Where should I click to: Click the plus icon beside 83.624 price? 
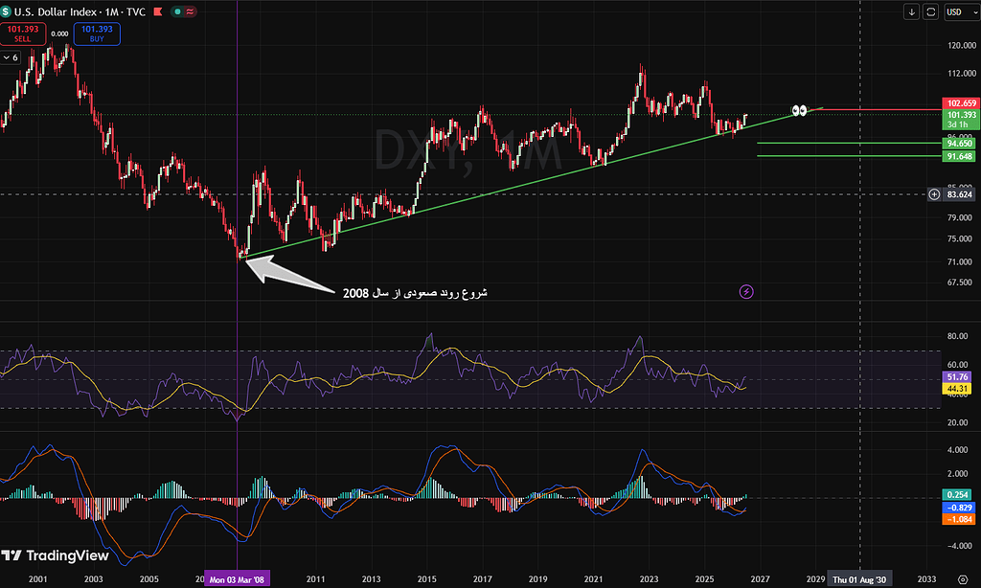click(934, 194)
